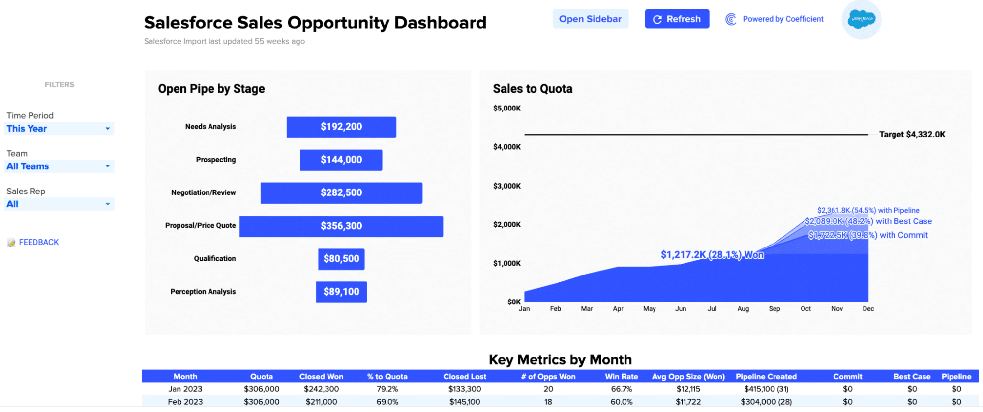Click the $1,217.2K (28.1%) Won label
Screen dimensions: 983x412
click(x=712, y=255)
